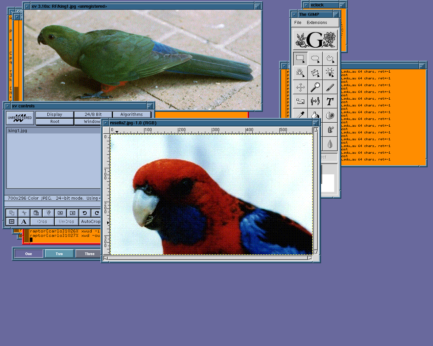Click the xv text annotation 'A' icon
The width and height of the screenshot is (433, 346).
pyautogui.click(x=24, y=222)
